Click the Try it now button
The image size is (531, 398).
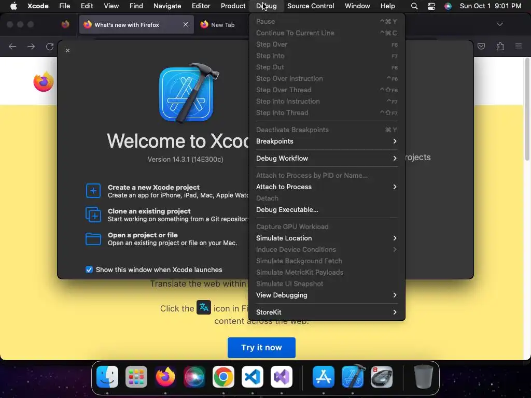(x=261, y=348)
